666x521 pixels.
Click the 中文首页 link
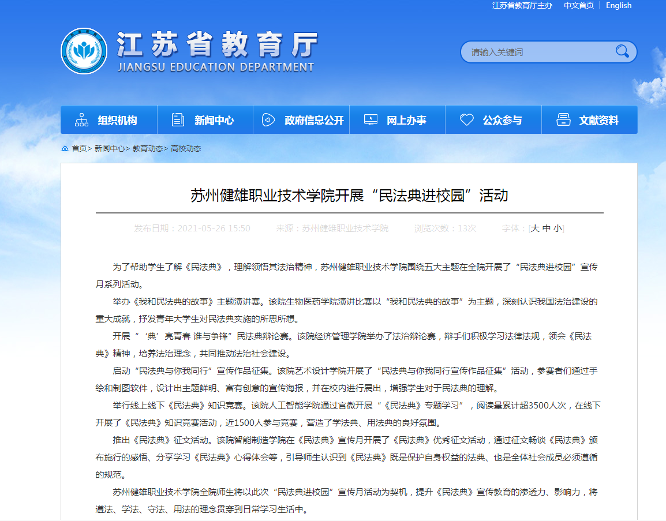pos(579,5)
